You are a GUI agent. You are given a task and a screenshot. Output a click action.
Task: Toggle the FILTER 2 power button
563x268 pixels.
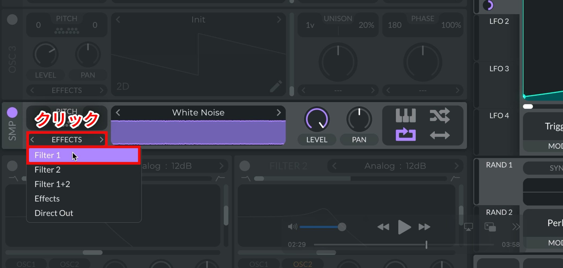tap(245, 166)
